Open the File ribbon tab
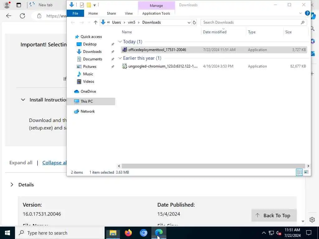This screenshot has height=239, width=319. pos(75,13)
